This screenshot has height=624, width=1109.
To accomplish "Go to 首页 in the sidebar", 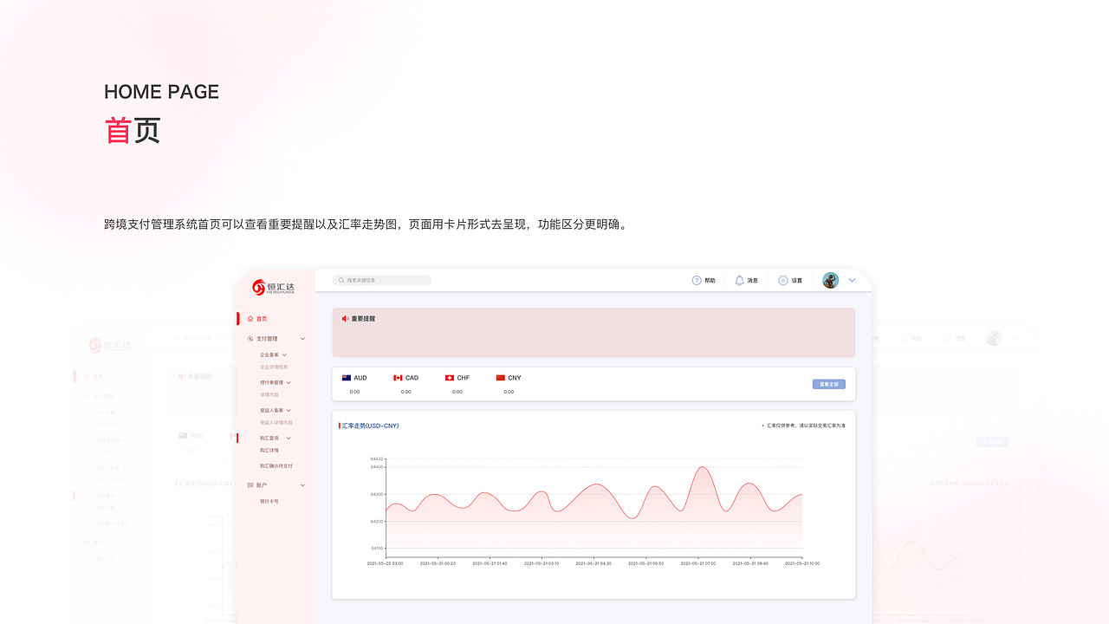I will click(x=262, y=319).
